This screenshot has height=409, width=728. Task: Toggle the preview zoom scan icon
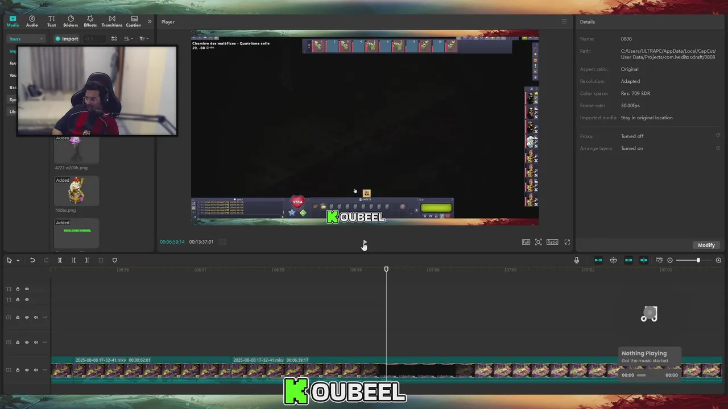pos(538,242)
